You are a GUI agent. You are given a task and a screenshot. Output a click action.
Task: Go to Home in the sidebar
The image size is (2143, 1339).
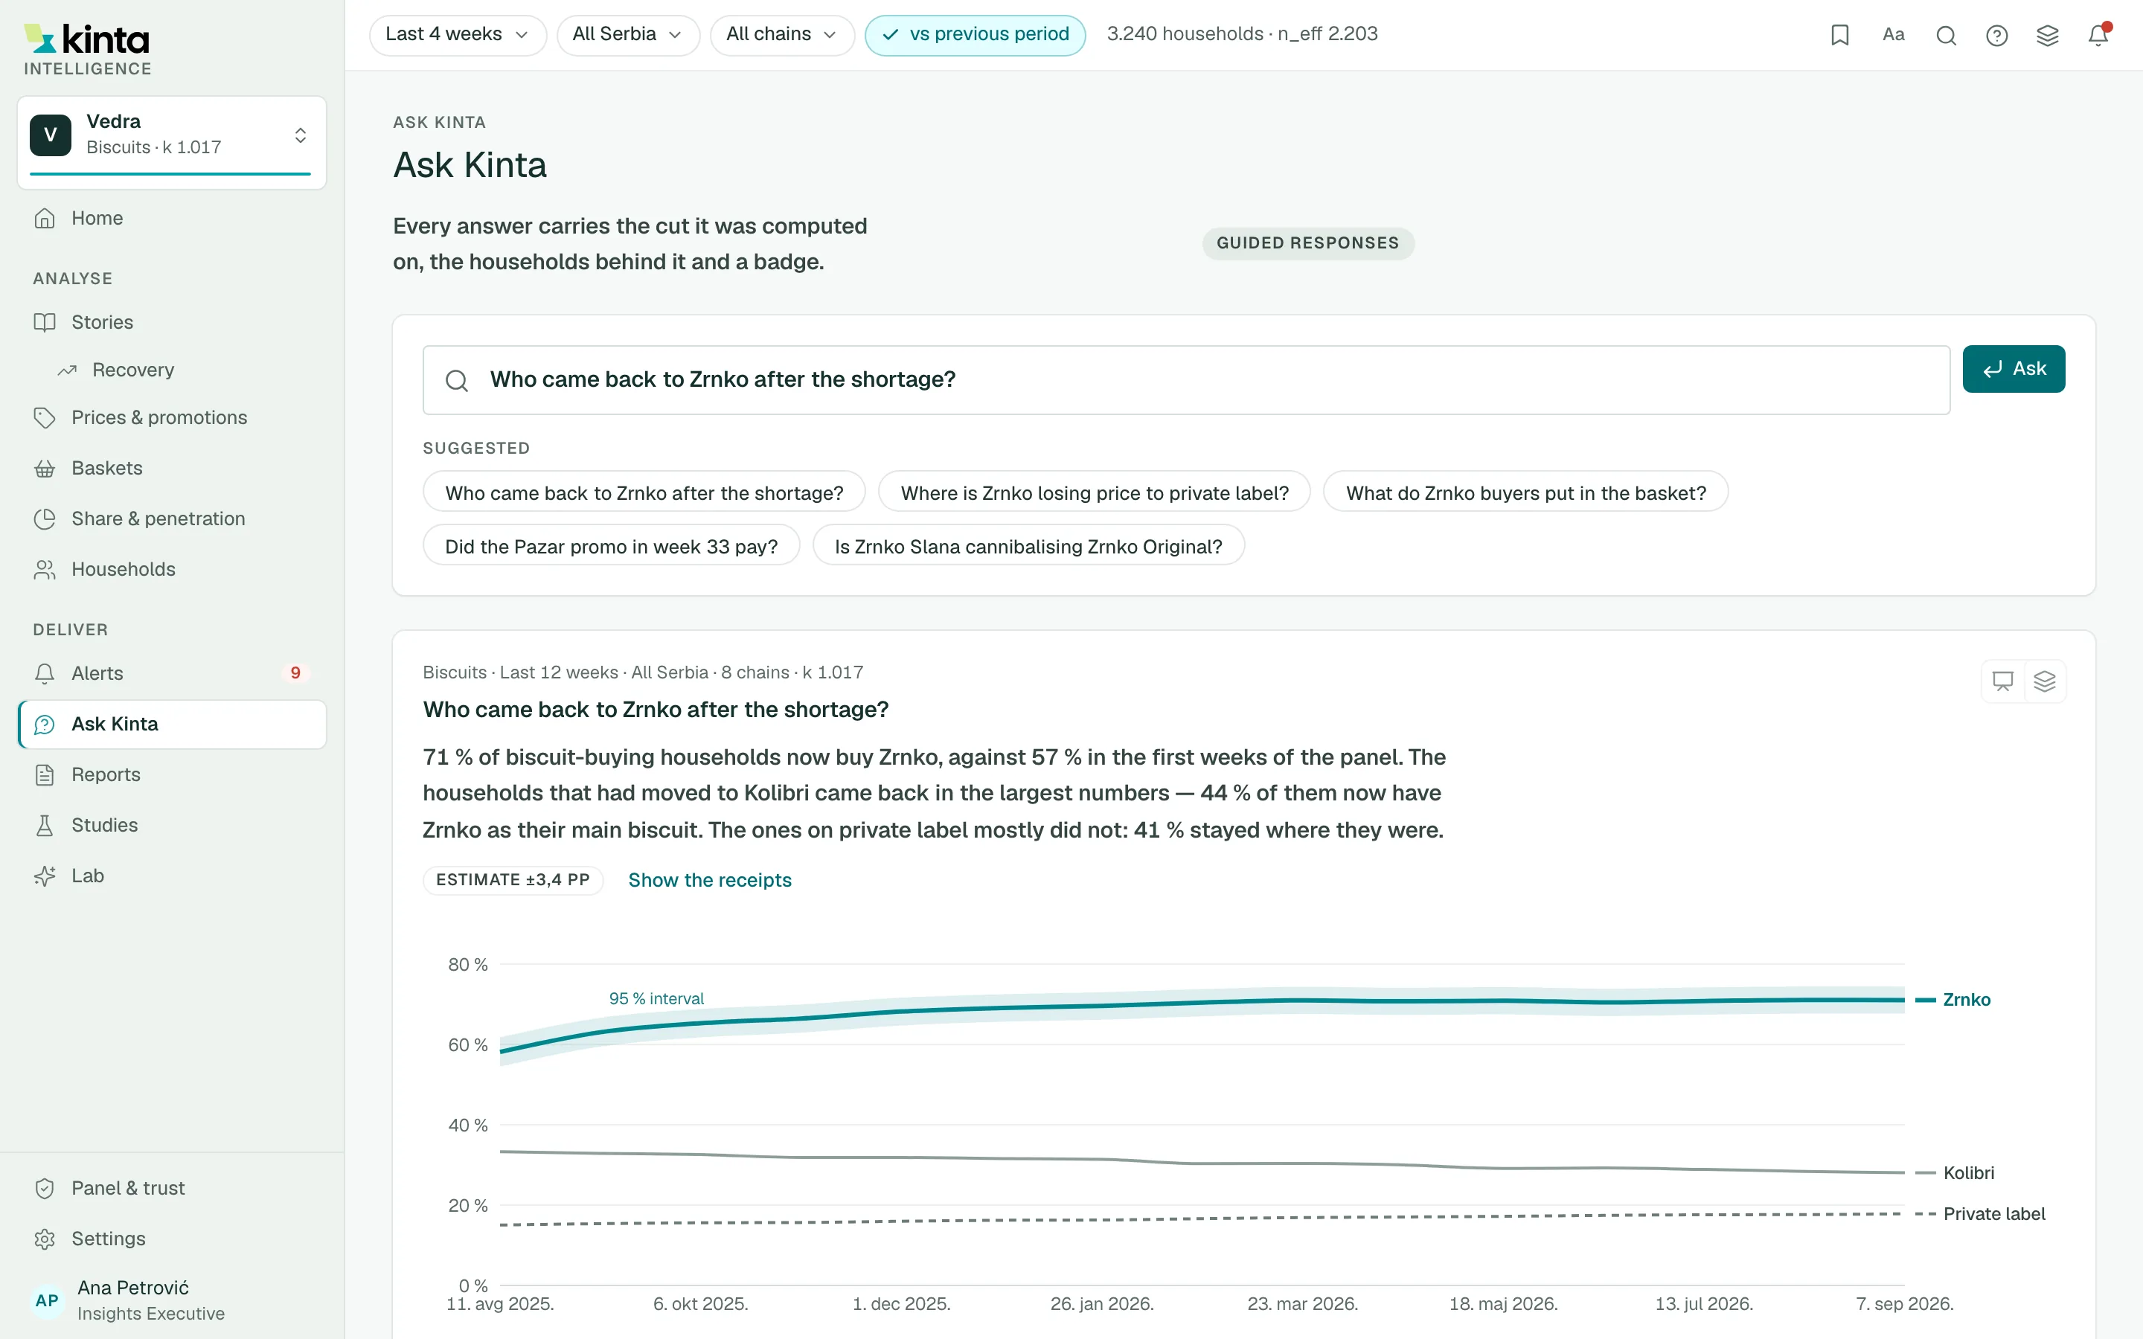click(x=172, y=218)
